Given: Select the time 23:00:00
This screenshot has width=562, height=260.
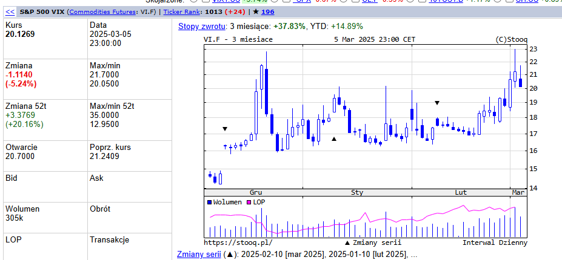Looking at the screenshot, I should [x=105, y=44].
